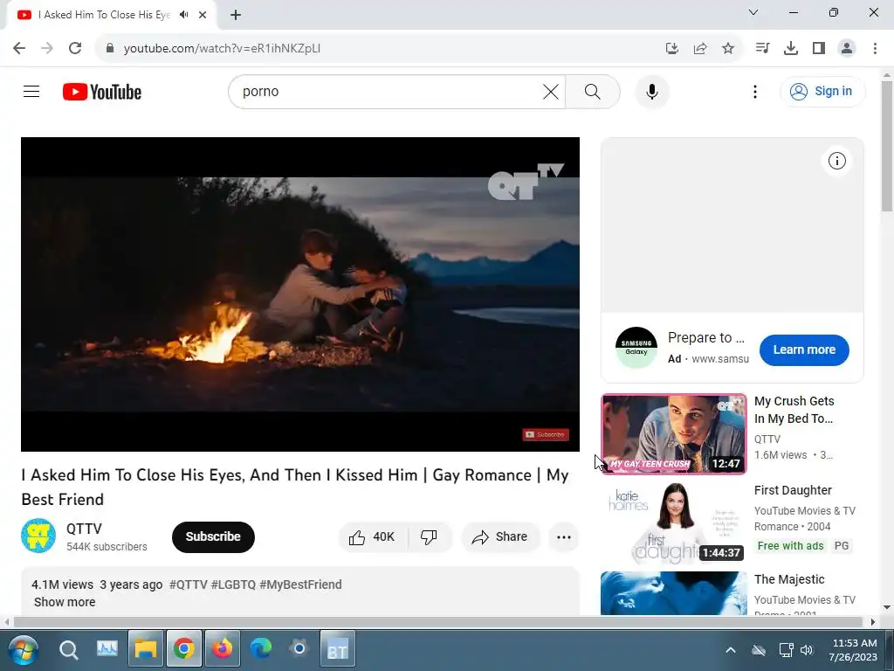Open First Daughter movie thumbnail
This screenshot has height=671, width=894.
point(673,522)
